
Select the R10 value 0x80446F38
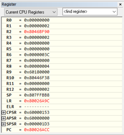pos(37,78)
